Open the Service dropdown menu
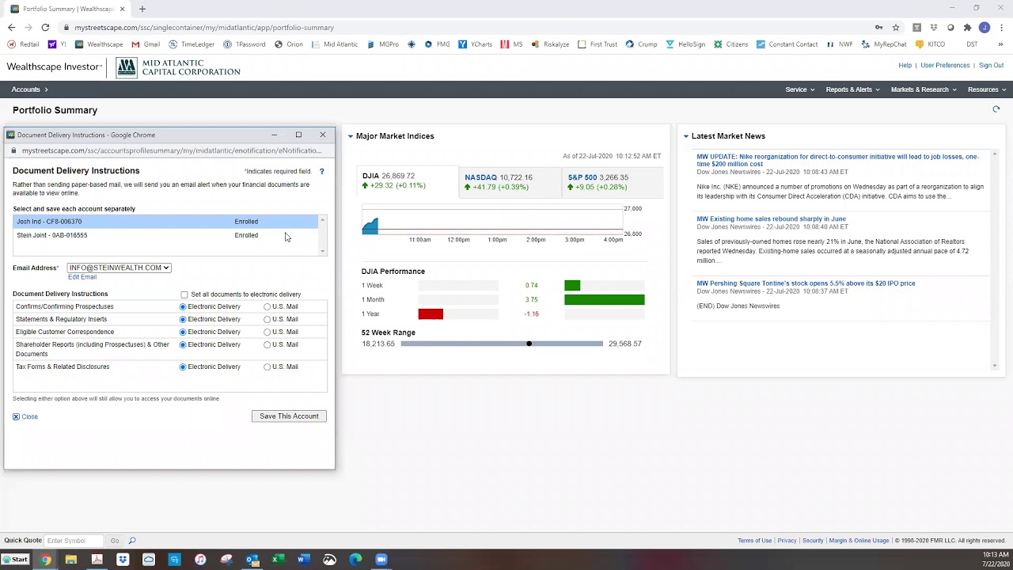The height and width of the screenshot is (570, 1013). point(799,89)
